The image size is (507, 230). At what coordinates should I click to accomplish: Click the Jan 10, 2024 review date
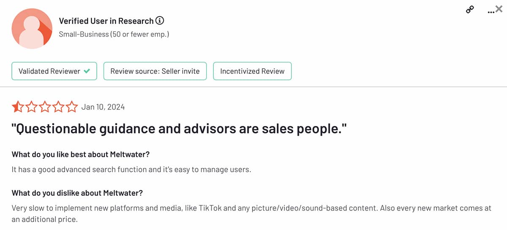[103, 107]
